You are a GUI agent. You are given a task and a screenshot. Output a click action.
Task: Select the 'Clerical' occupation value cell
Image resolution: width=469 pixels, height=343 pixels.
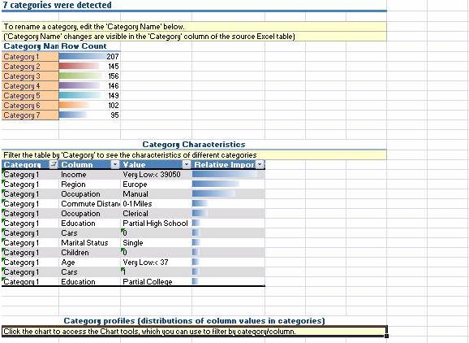point(156,214)
